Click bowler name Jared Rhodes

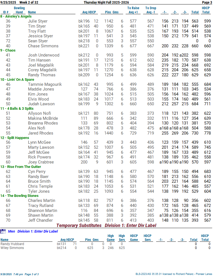(x=40, y=133)
